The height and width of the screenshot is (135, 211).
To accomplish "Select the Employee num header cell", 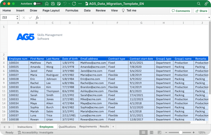I will [x=18, y=59].
